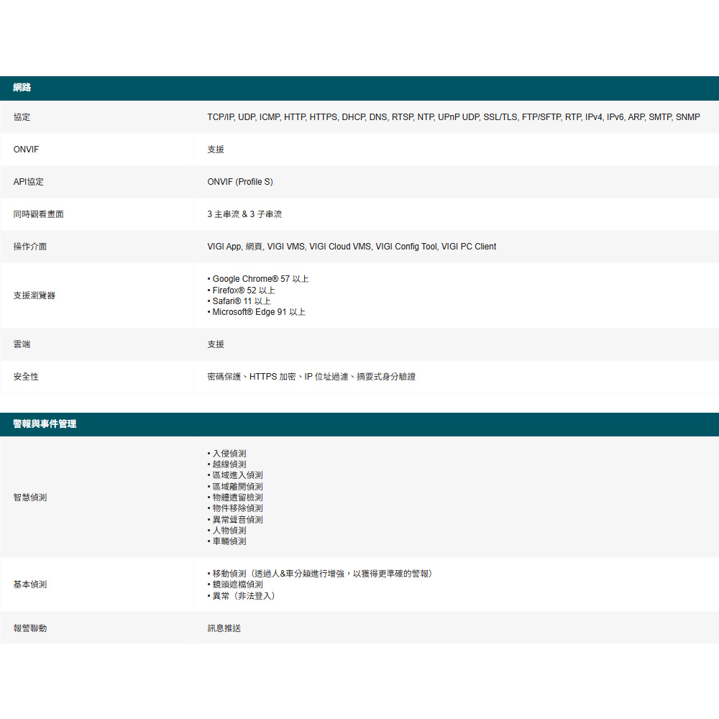This screenshot has height=719, width=719.
Task: Click the 警報與事件管理 section header
Action: pos(45,424)
